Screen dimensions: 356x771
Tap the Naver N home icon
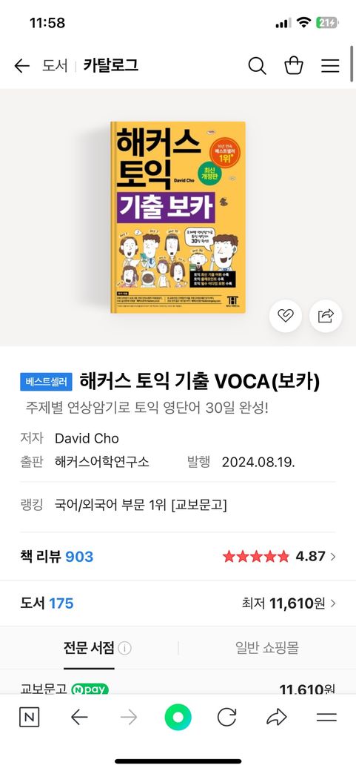click(x=30, y=718)
